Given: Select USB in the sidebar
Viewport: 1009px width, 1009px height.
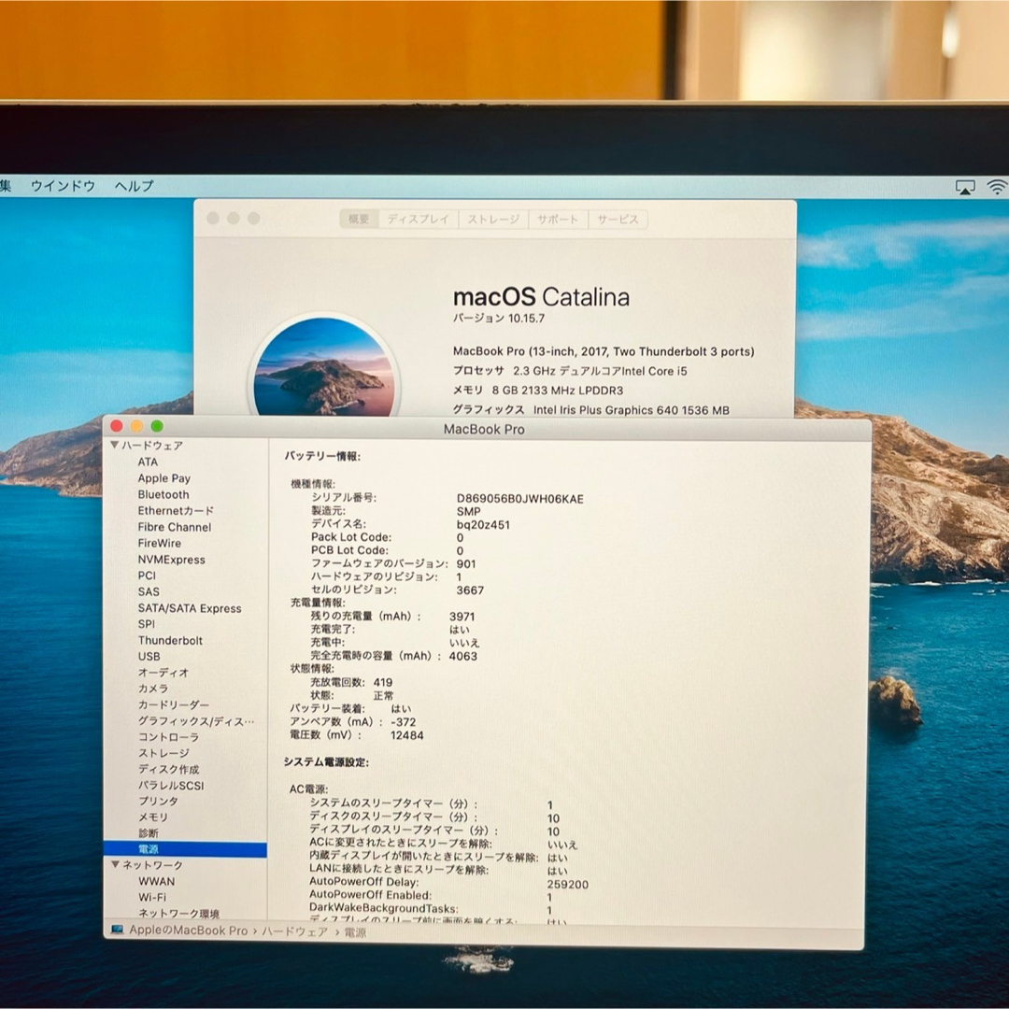Looking at the screenshot, I should pos(149,657).
